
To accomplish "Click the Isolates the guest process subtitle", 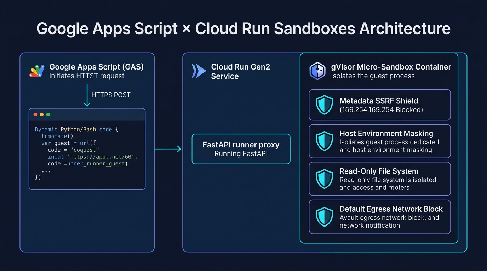I will click(373, 76).
